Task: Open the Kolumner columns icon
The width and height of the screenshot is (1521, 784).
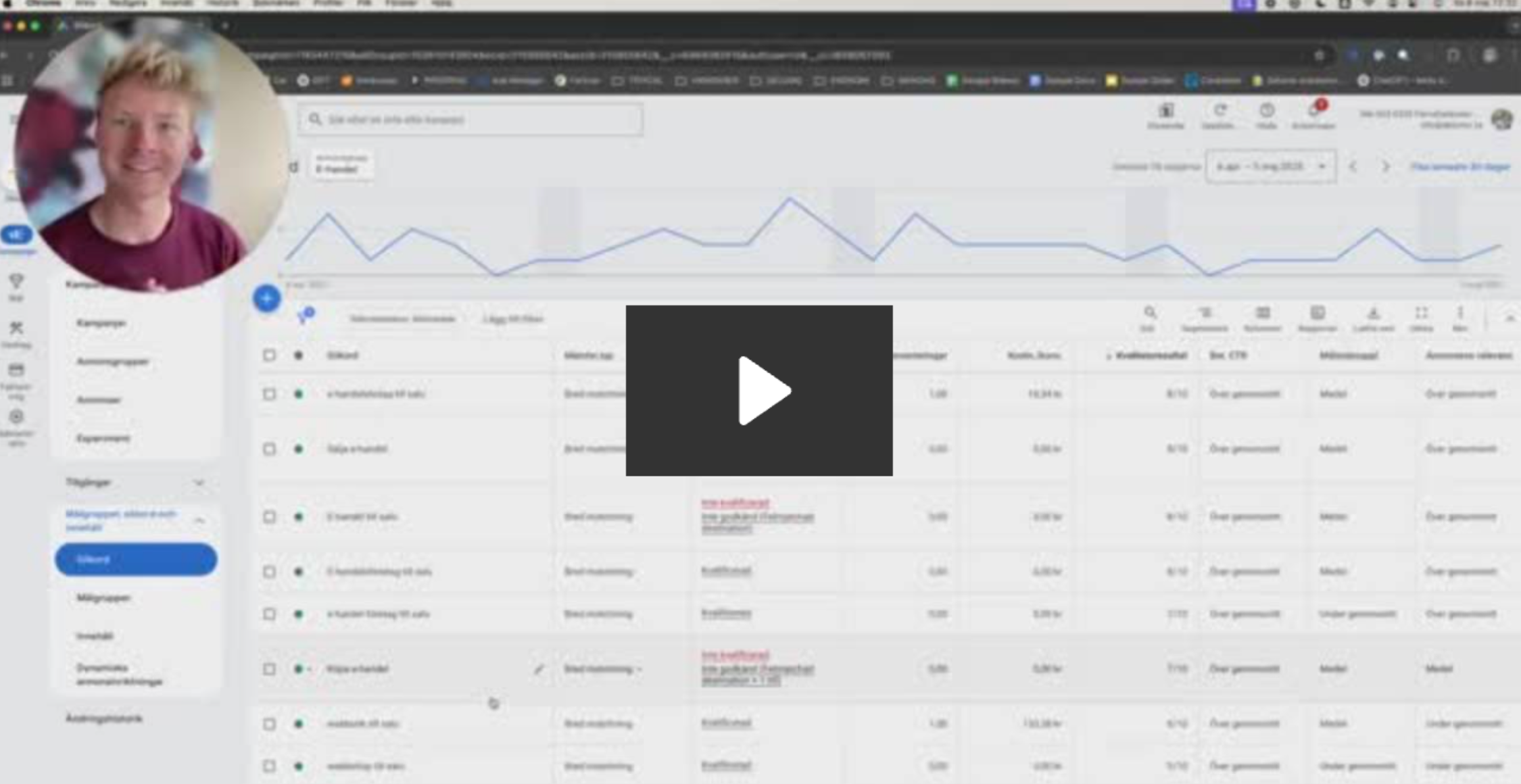Action: (1262, 314)
